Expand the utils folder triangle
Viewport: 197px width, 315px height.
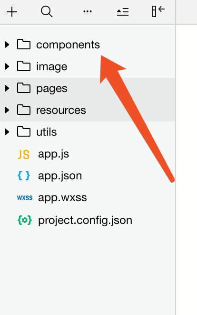7,132
